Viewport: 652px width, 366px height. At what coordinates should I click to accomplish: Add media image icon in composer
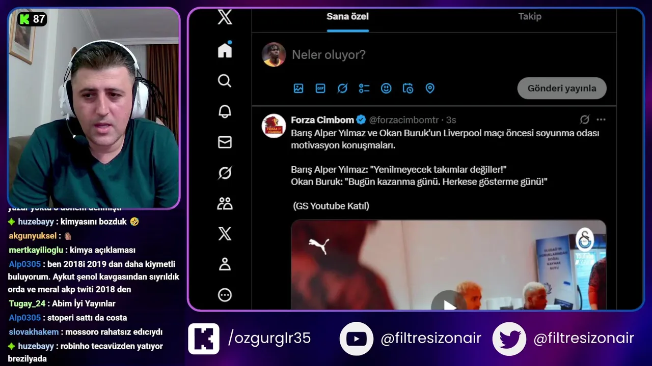tap(298, 88)
